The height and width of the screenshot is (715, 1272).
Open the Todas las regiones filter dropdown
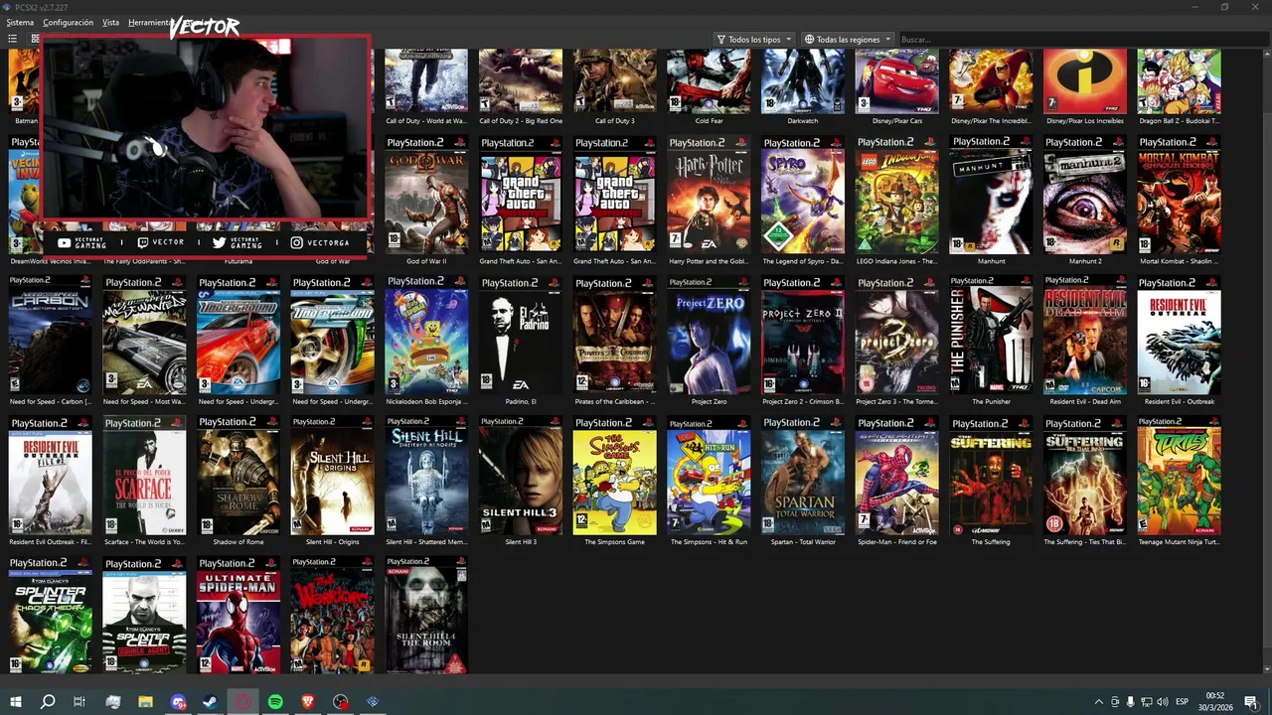848,40
